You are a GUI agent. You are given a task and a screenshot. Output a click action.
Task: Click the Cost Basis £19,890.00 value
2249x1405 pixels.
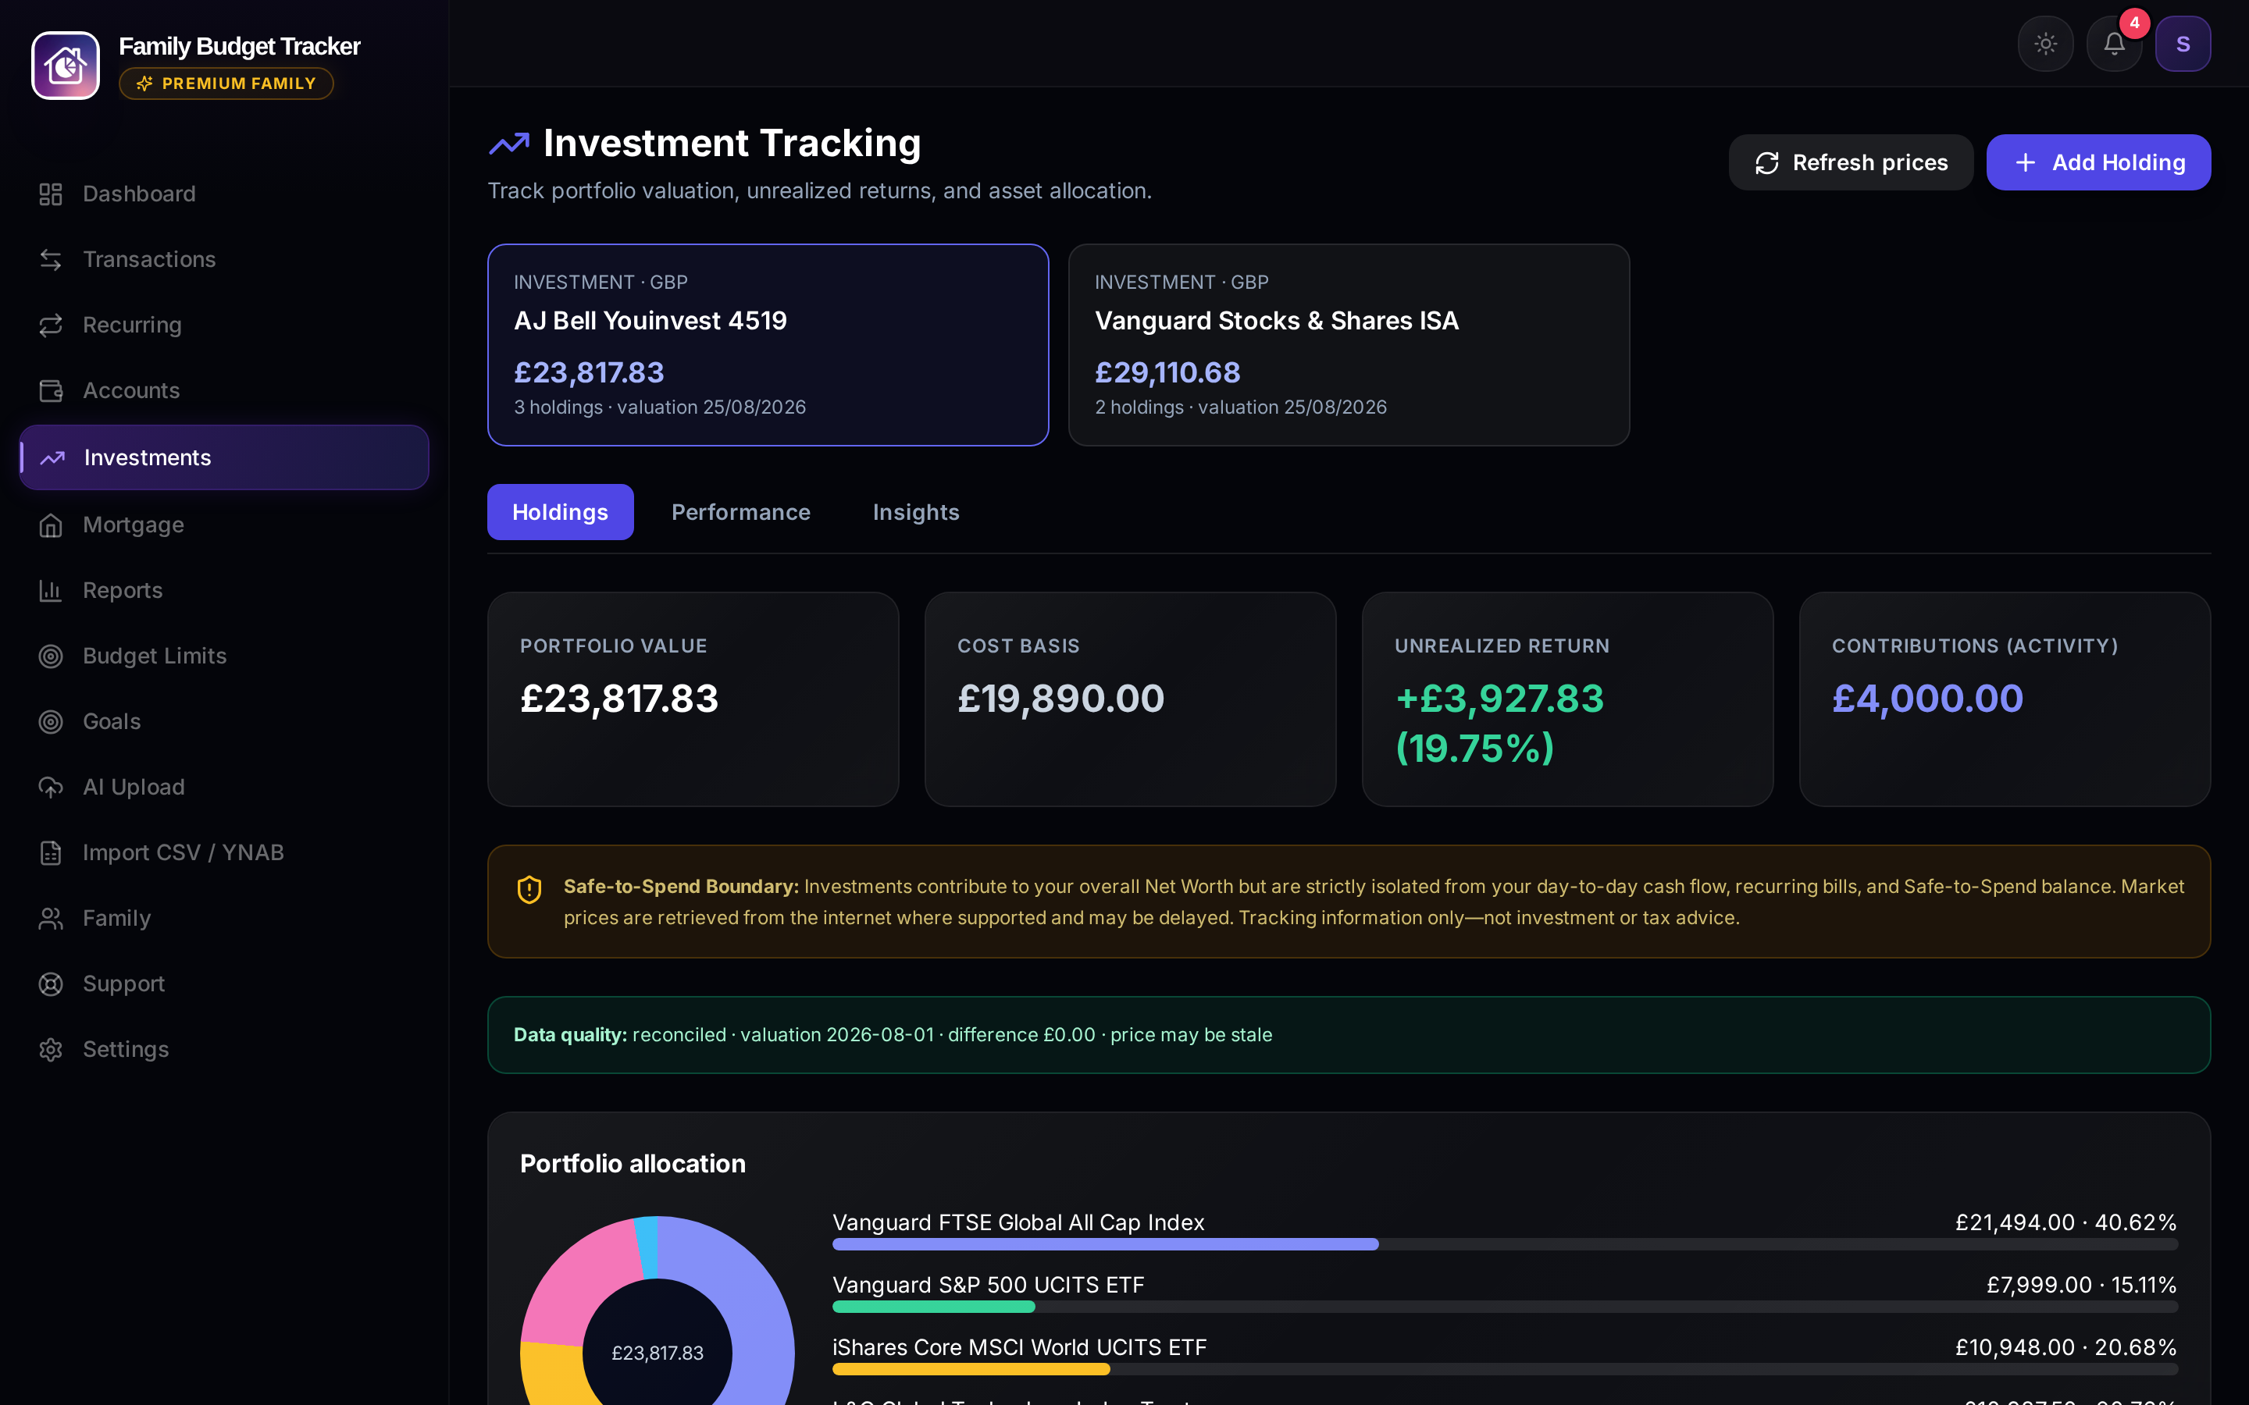[x=1060, y=699]
